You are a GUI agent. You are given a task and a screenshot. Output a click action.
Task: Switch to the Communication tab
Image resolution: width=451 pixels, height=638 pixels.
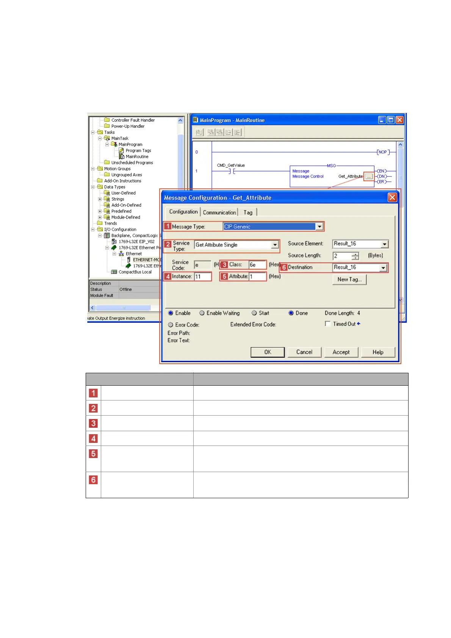pos(219,213)
